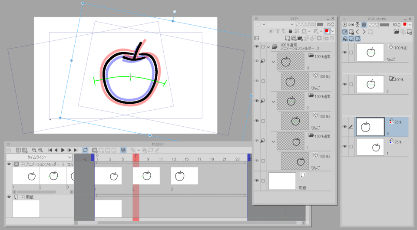Click the flip vertical icon in アニメーションセル panel
This screenshot has width=417, height=230.
(x=357, y=25)
